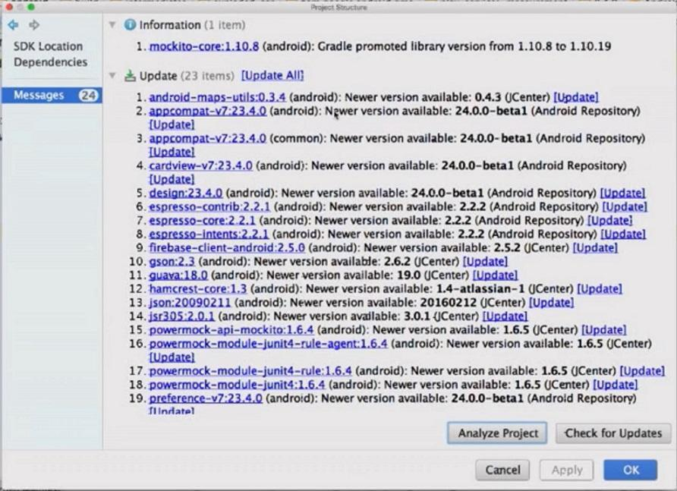677x491 pixels.
Task: Click Update for espresso-core
Action: point(609,221)
